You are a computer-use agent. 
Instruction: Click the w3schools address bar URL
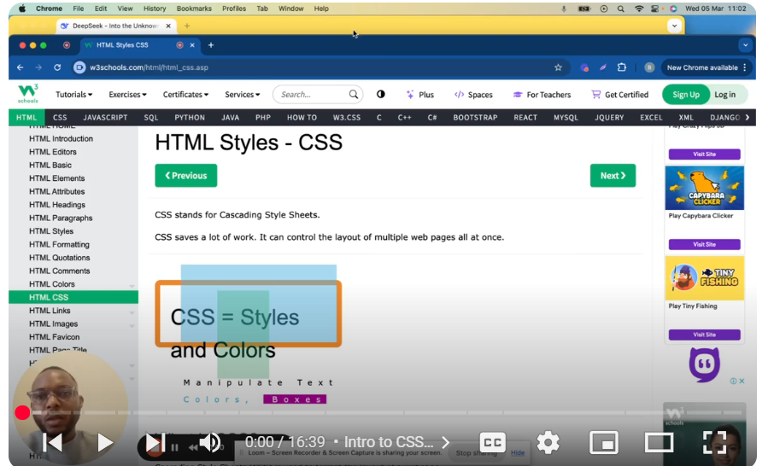149,67
